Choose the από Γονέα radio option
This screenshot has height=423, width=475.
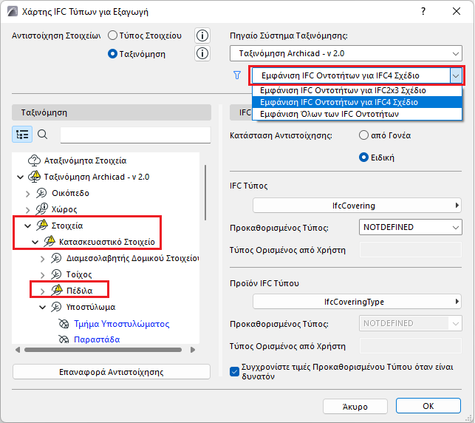click(x=363, y=135)
